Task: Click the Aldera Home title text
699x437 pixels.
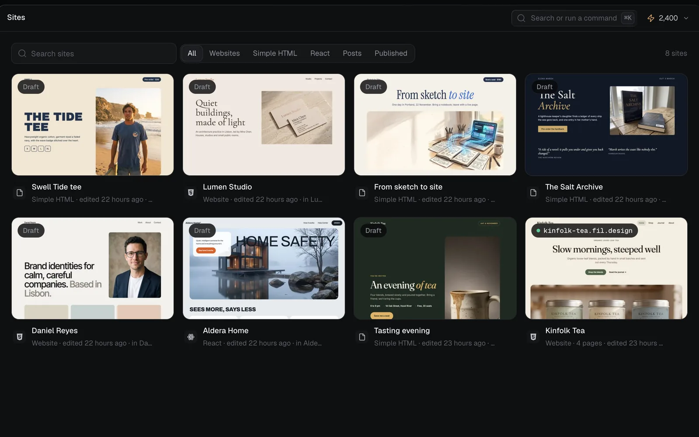Action: tap(225, 330)
